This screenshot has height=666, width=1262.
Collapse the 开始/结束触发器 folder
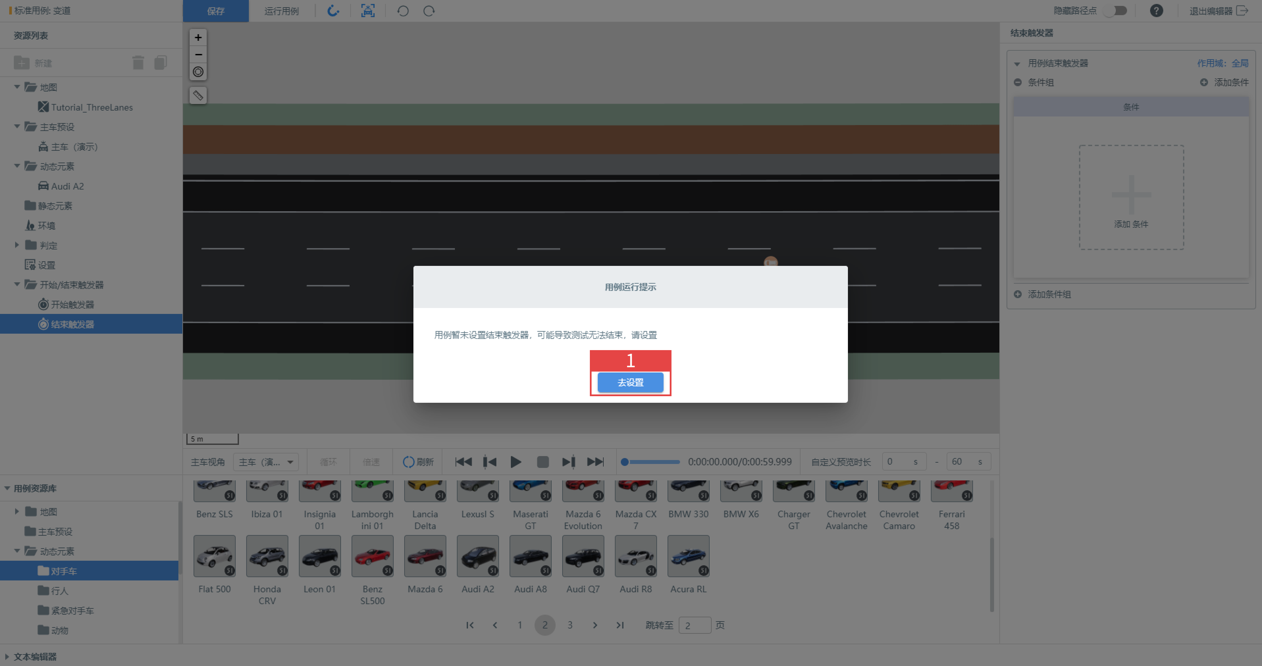click(x=17, y=285)
